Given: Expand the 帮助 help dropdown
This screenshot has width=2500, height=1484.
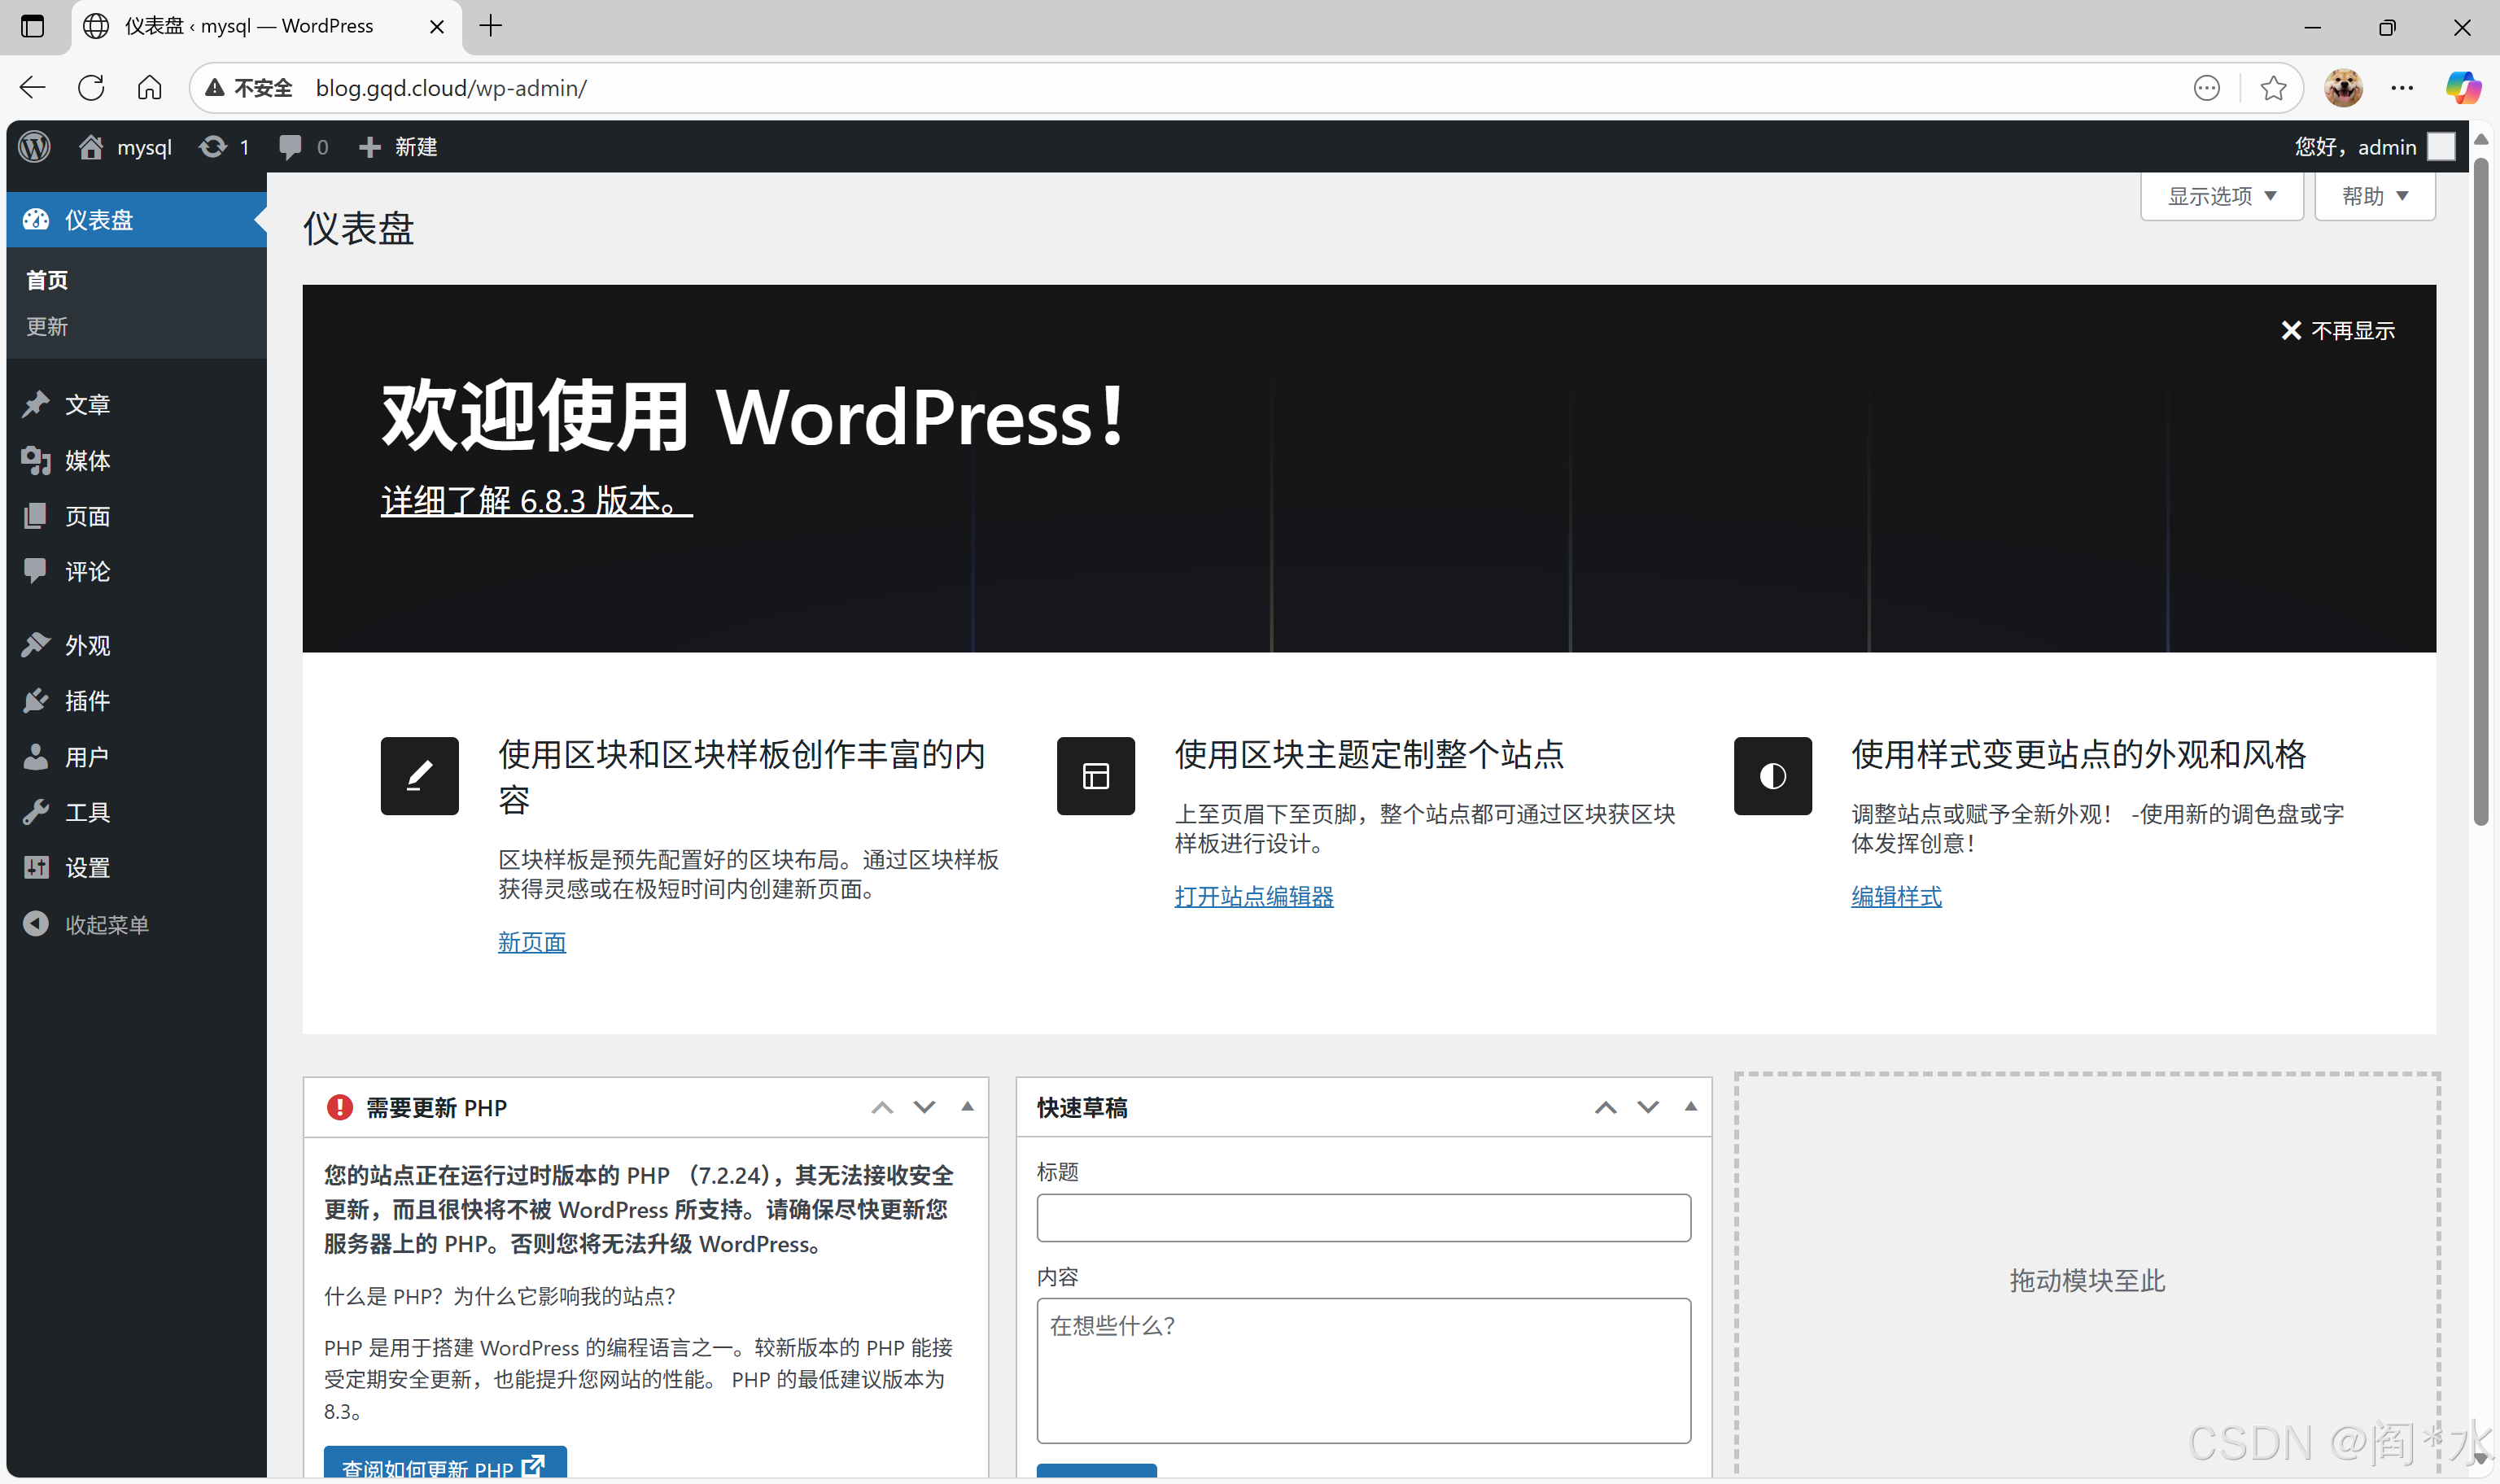Looking at the screenshot, I should click(2374, 196).
